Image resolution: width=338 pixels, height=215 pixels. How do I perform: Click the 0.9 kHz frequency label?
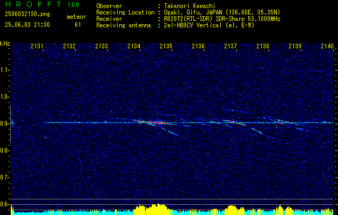point(5,124)
